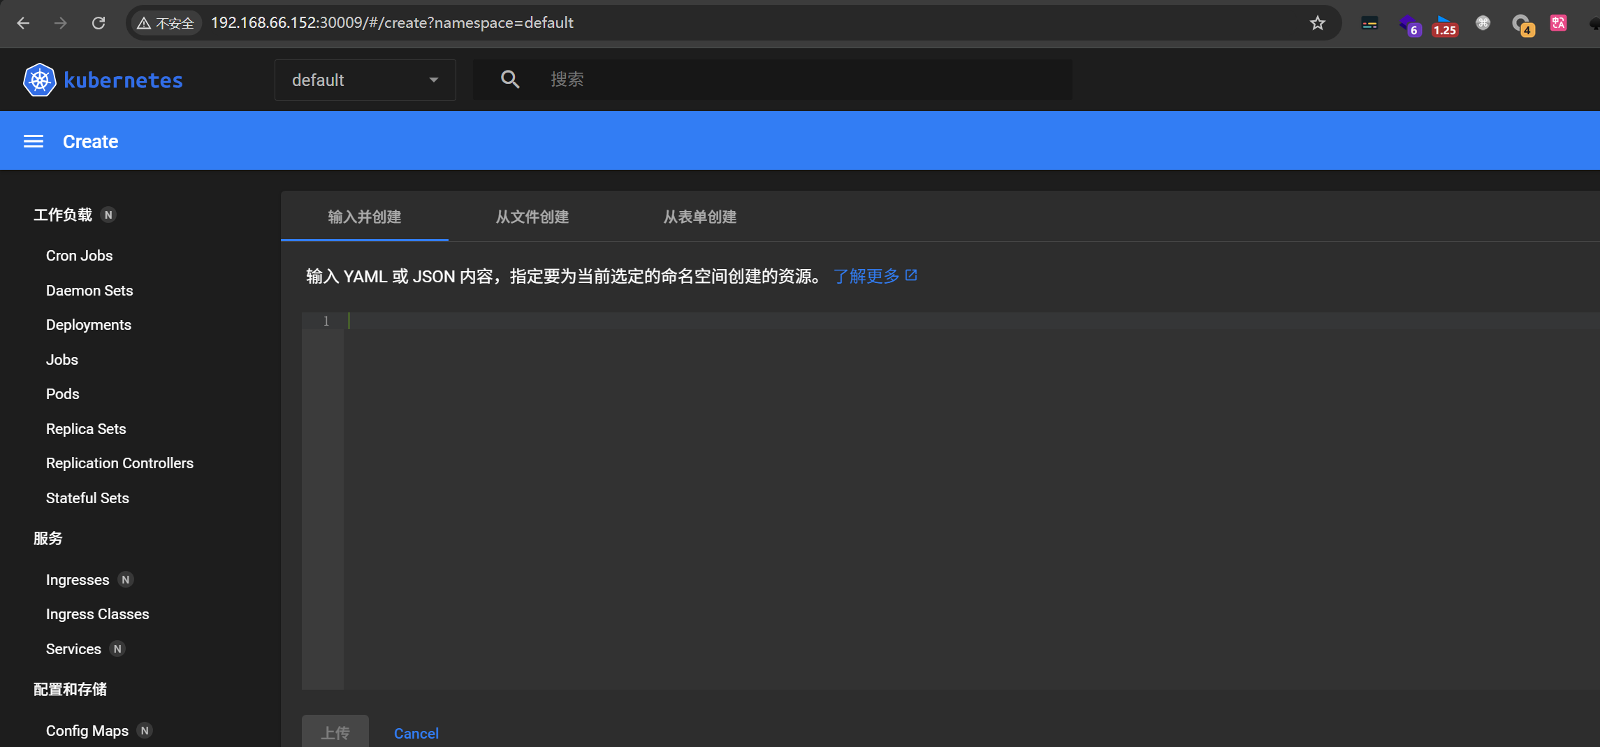The image size is (1600, 747).
Task: Click the 上传 upload button
Action: point(335,732)
